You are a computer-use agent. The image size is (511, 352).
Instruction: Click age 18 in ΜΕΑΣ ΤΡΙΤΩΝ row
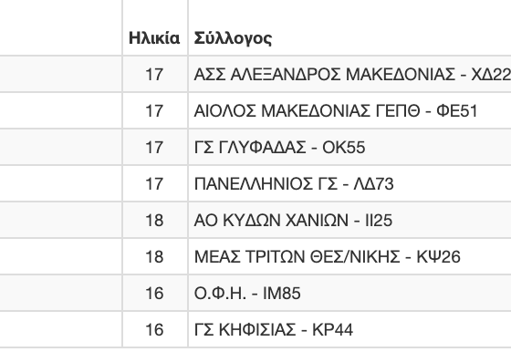pyautogui.click(x=154, y=256)
